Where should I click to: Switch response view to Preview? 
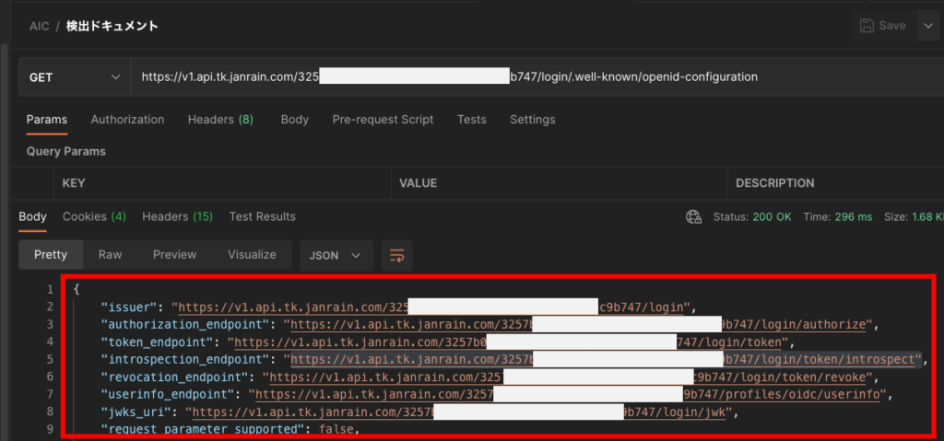(x=174, y=255)
